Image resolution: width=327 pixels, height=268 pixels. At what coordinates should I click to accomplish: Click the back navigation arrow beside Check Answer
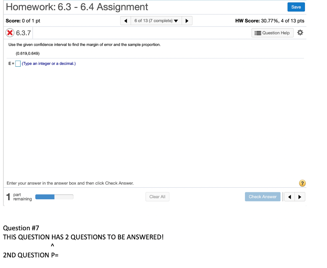tap(289, 196)
